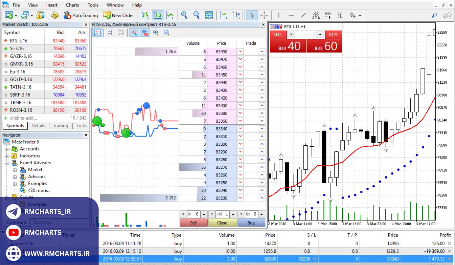Toggle candlestick chart mode
455x265 pixels.
[157, 15]
